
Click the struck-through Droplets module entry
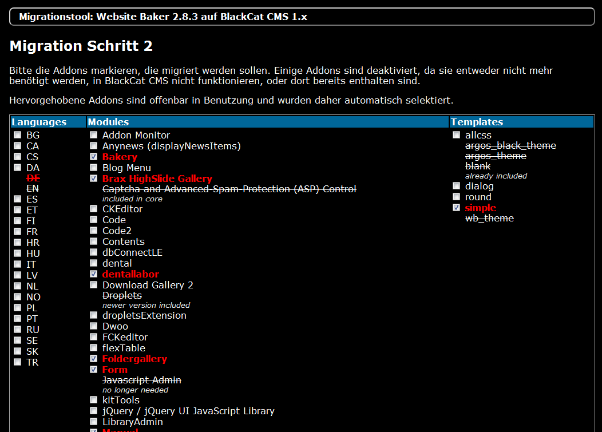tap(122, 296)
